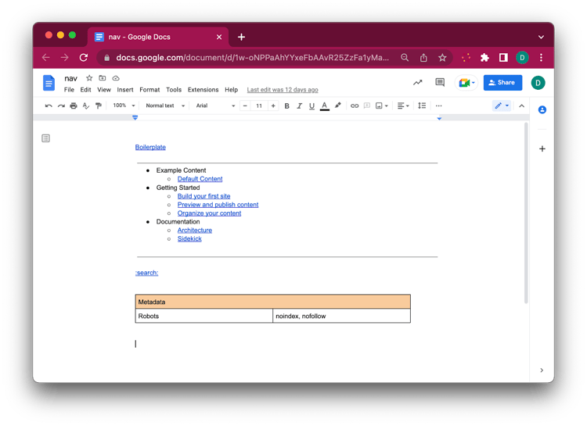The height and width of the screenshot is (426, 587).
Task: Open the zoom 100% dropdown
Action: coord(124,106)
